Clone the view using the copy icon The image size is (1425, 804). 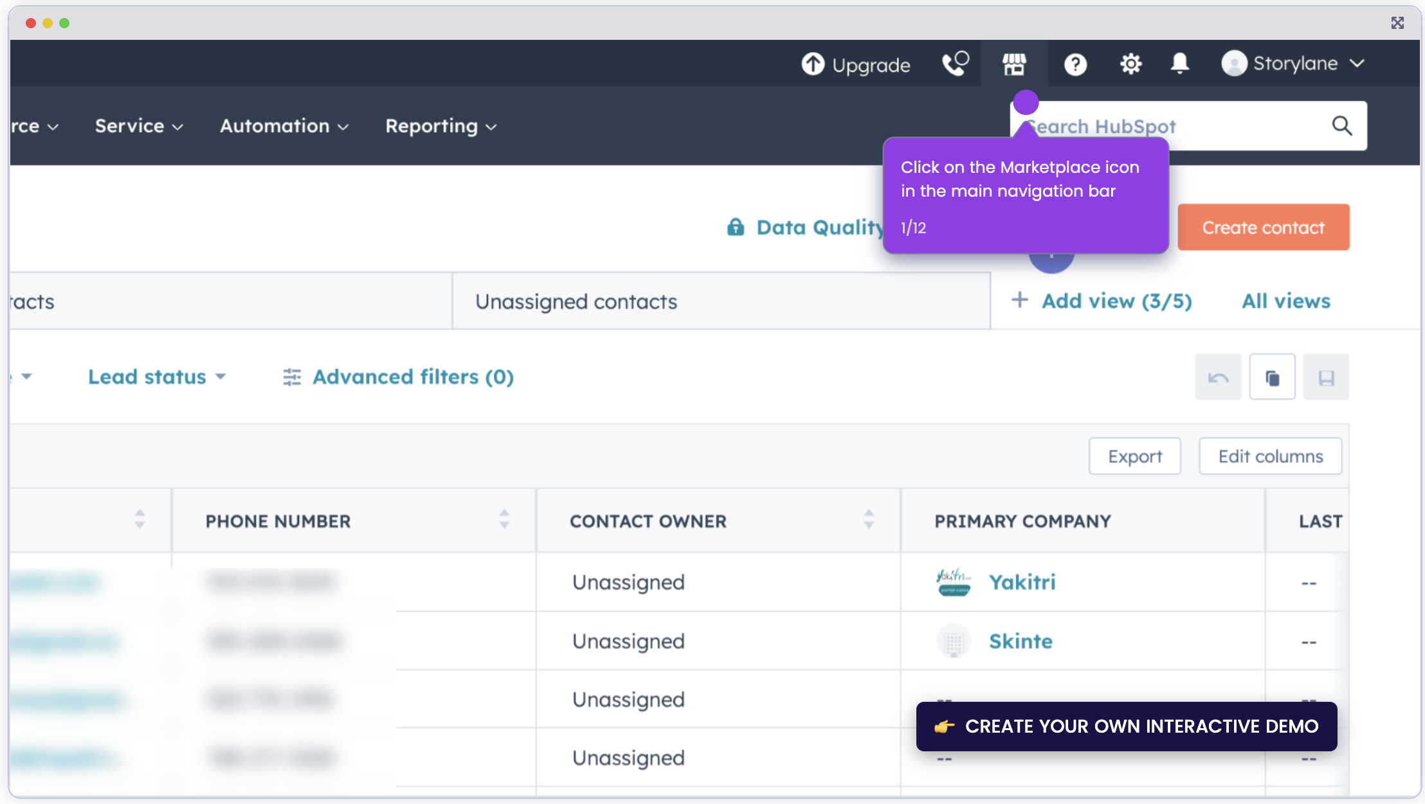1273,377
